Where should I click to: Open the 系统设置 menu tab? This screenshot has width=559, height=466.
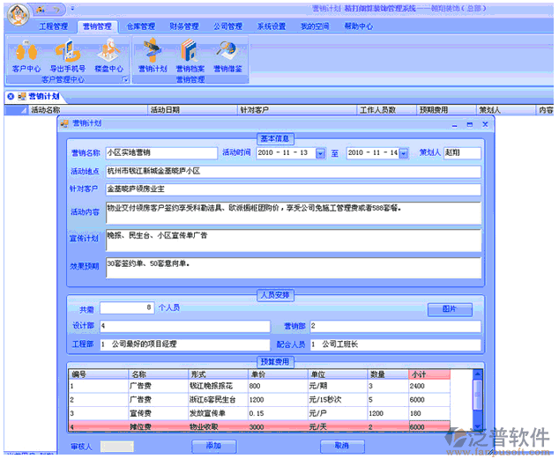[x=272, y=27]
